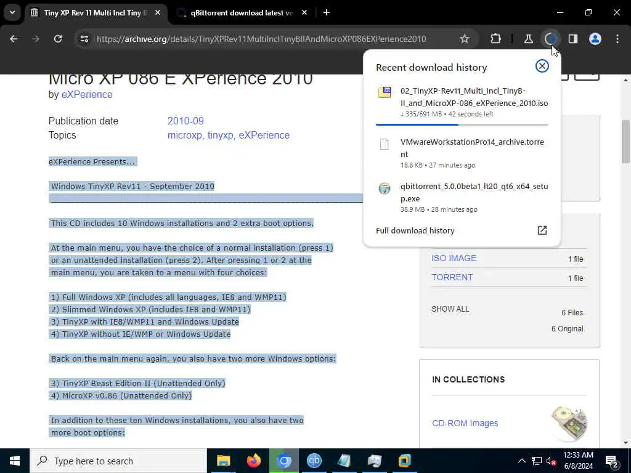Image resolution: width=631 pixels, height=473 pixels.
Task: Click the qbittorrent installer icon
Action: pyautogui.click(x=385, y=188)
